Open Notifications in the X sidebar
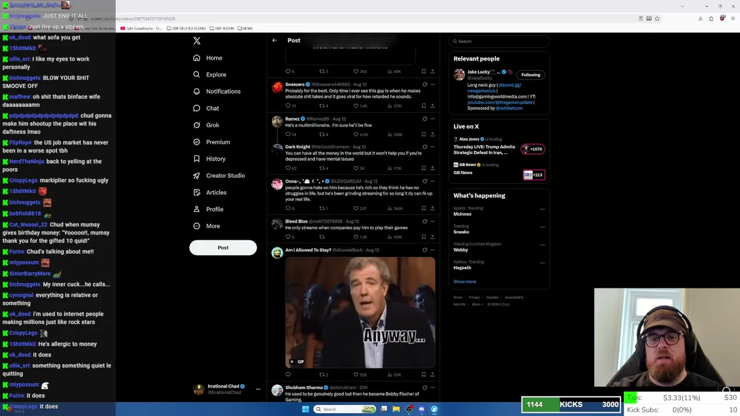Image resolution: width=740 pixels, height=416 pixels. (217, 91)
